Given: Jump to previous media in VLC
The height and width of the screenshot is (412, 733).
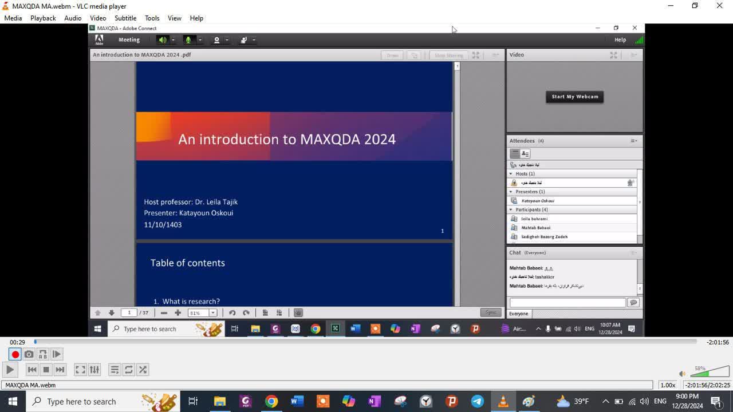Looking at the screenshot, I should click(x=32, y=370).
